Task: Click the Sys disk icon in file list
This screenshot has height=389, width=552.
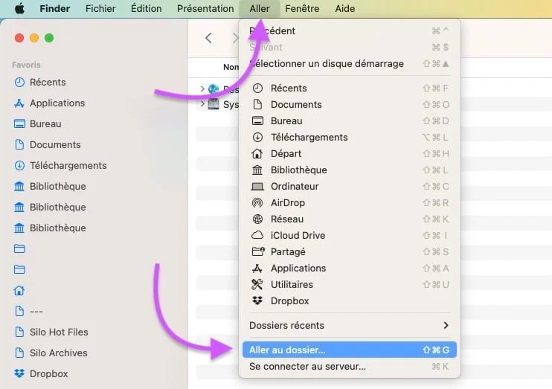Action: [x=214, y=104]
